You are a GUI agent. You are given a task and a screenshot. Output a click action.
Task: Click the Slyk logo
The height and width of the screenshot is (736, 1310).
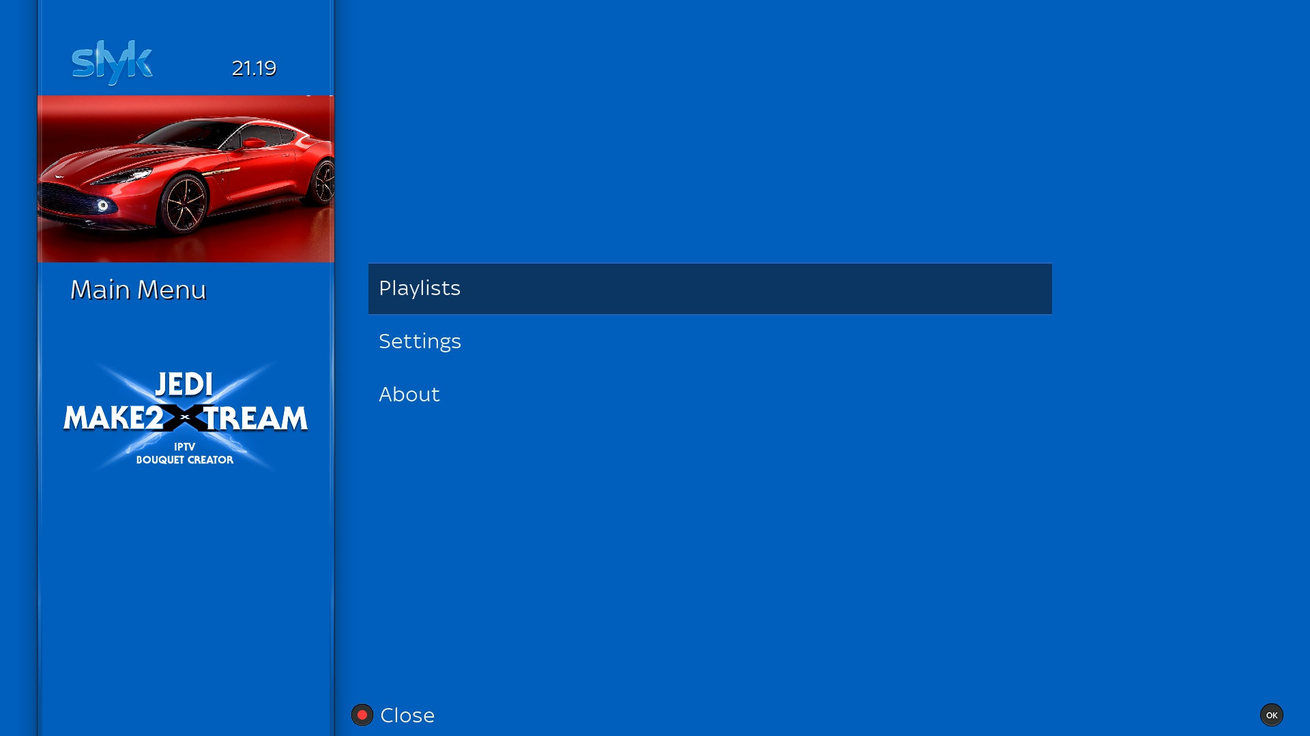click(x=112, y=62)
